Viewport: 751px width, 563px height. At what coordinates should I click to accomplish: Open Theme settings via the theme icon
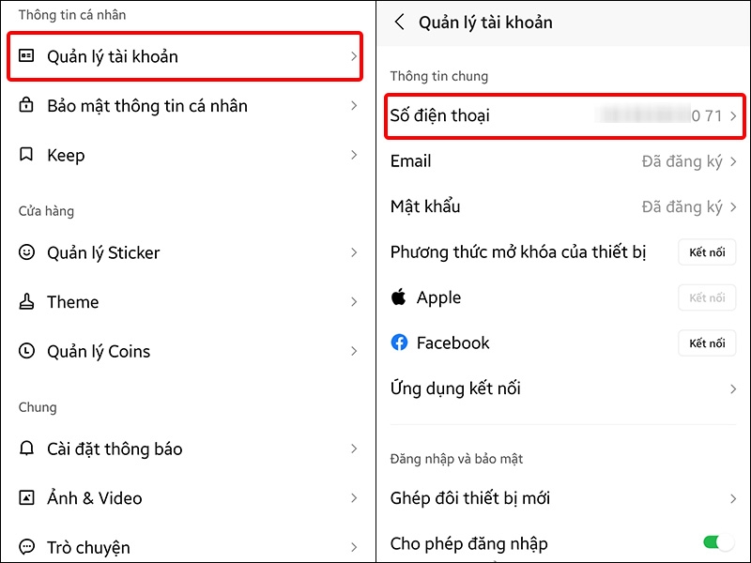(x=26, y=301)
